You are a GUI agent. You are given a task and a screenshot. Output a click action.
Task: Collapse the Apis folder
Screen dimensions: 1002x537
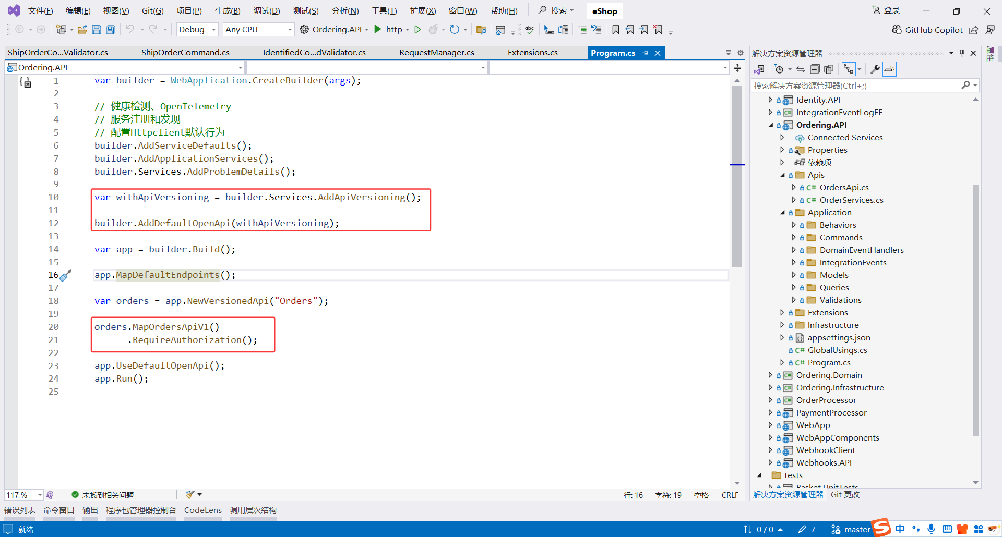[782, 175]
